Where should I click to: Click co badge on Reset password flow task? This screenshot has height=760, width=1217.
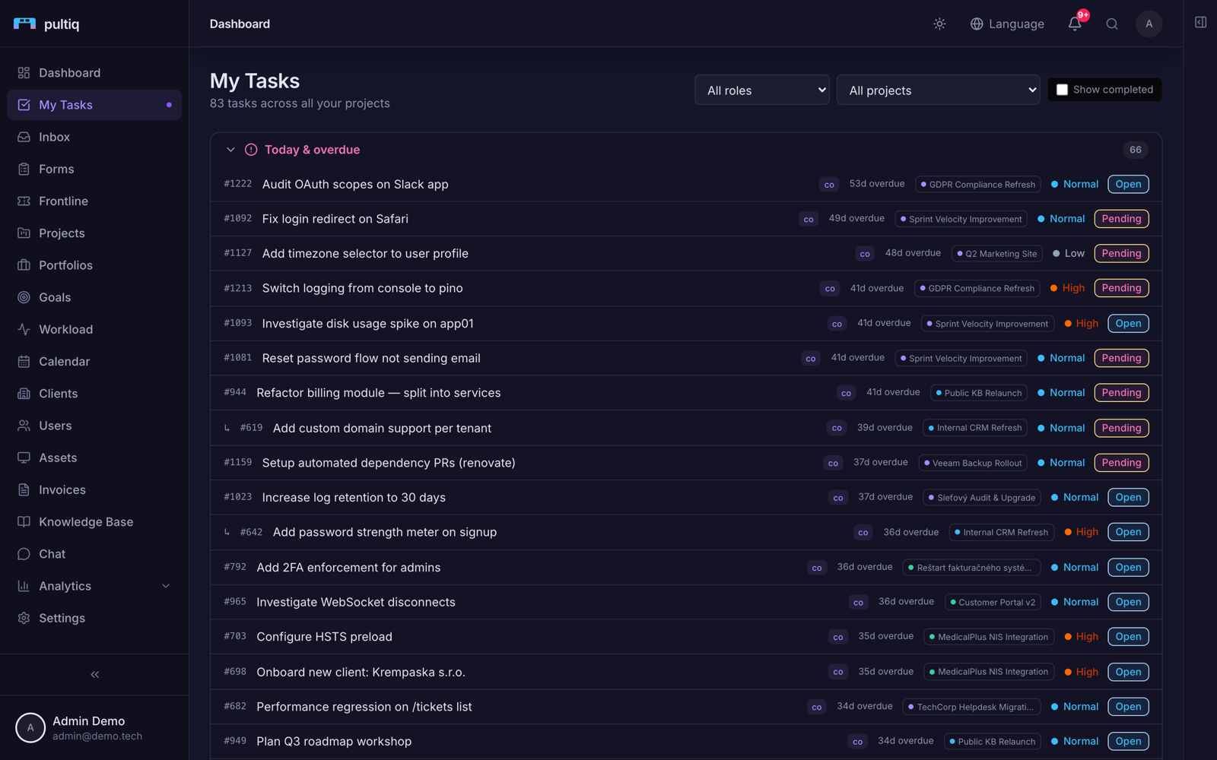(x=811, y=359)
